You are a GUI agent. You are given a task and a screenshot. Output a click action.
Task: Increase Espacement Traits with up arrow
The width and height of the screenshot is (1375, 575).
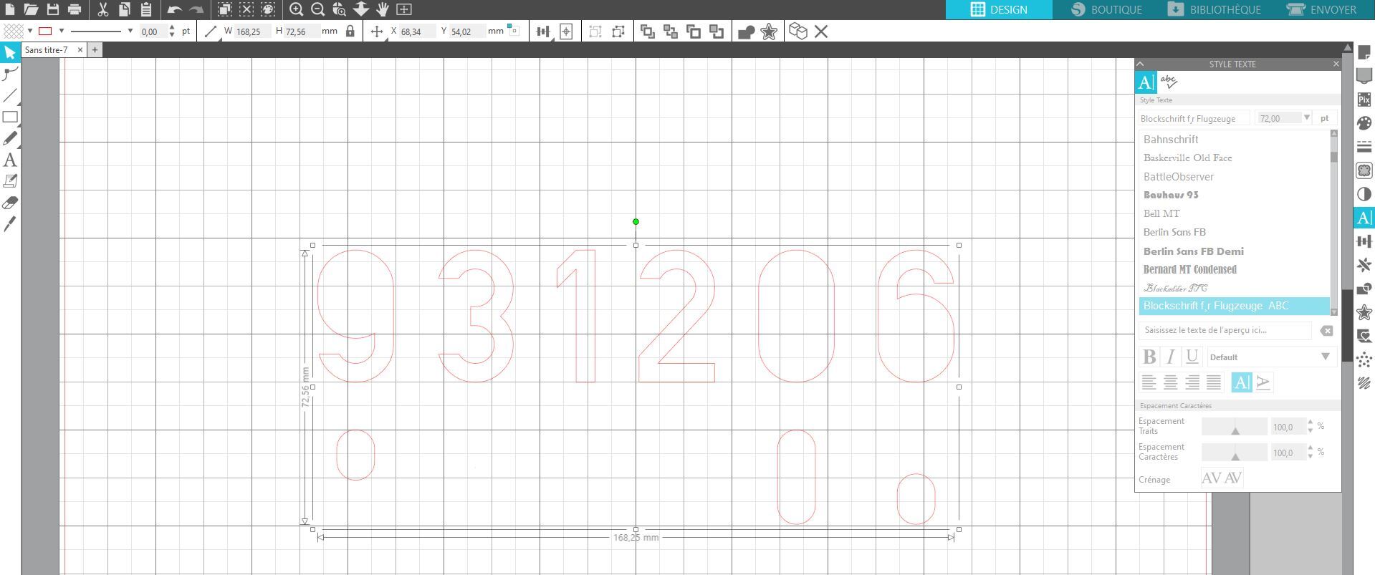pyautogui.click(x=1311, y=422)
